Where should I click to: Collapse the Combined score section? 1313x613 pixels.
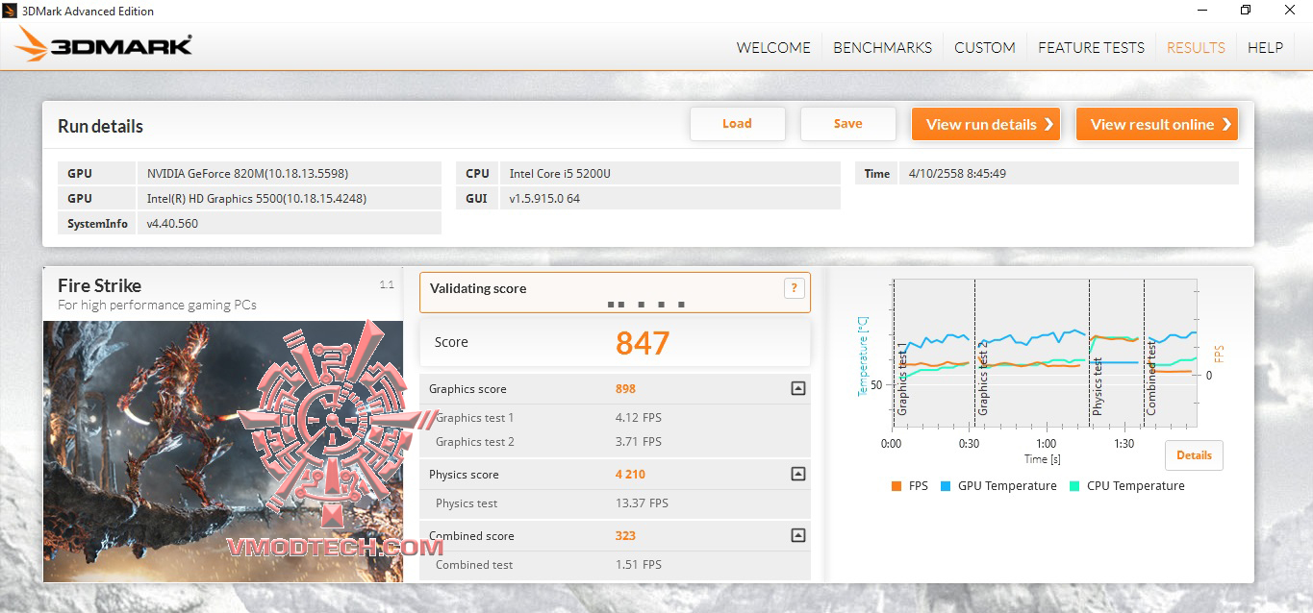797,536
